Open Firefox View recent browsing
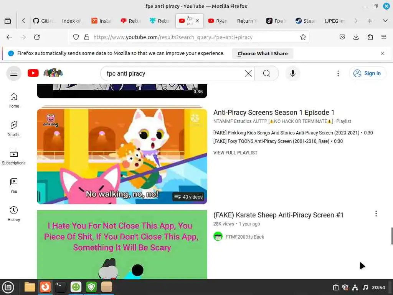This screenshot has height=295, width=393. point(8,21)
